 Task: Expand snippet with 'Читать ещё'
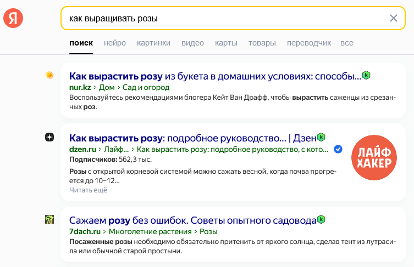(x=88, y=190)
